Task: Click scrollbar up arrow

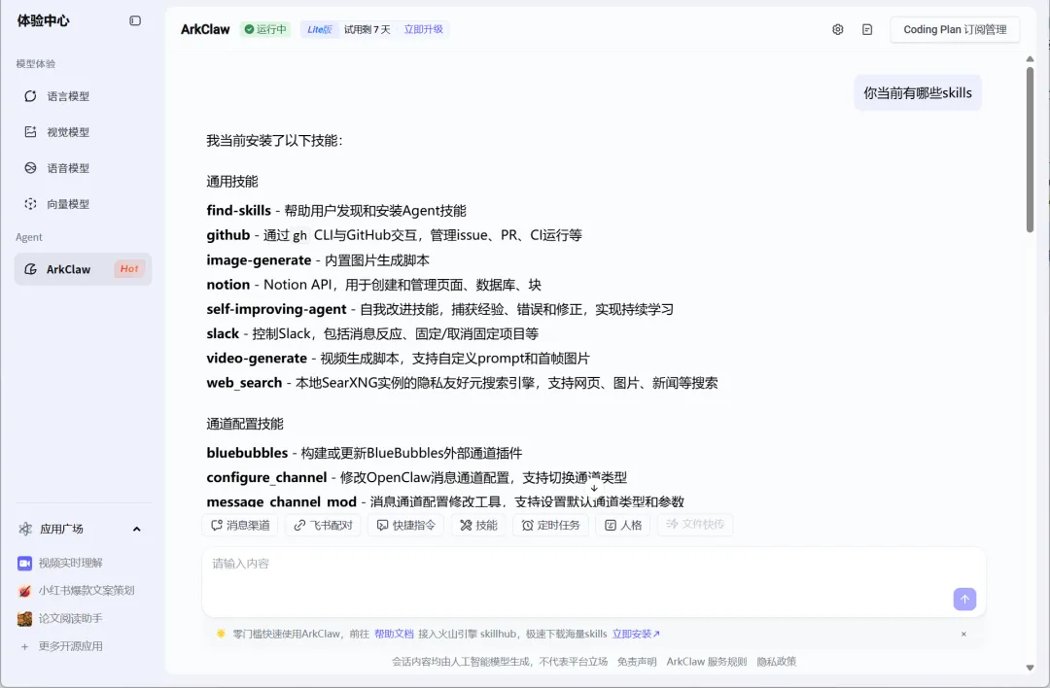Action: tap(1030, 59)
